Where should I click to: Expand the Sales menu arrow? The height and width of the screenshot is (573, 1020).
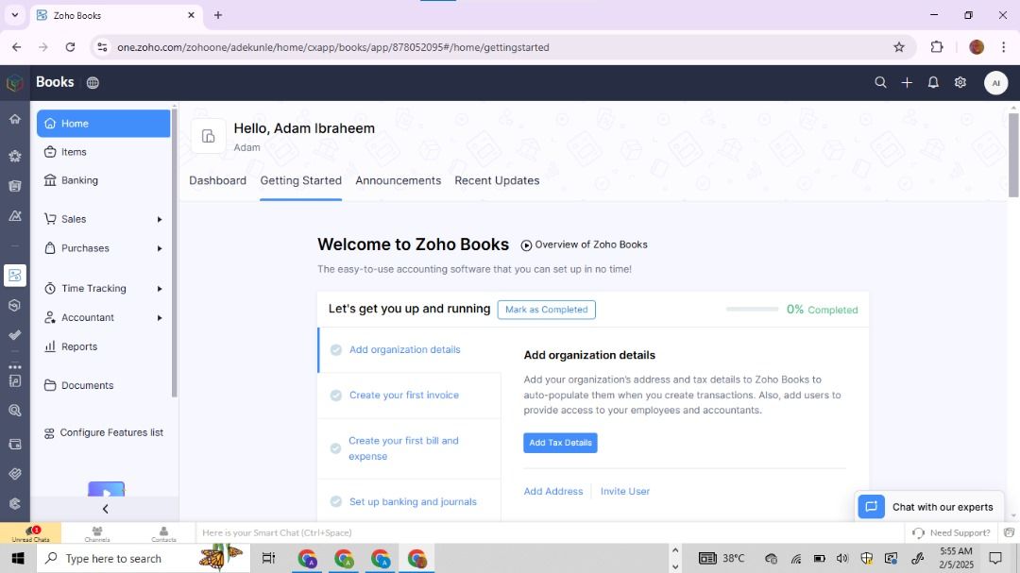click(160, 219)
